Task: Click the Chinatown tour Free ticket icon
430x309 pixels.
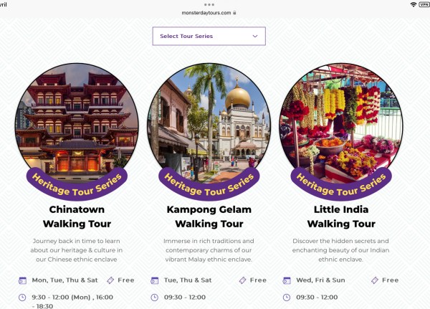Action: (110, 280)
